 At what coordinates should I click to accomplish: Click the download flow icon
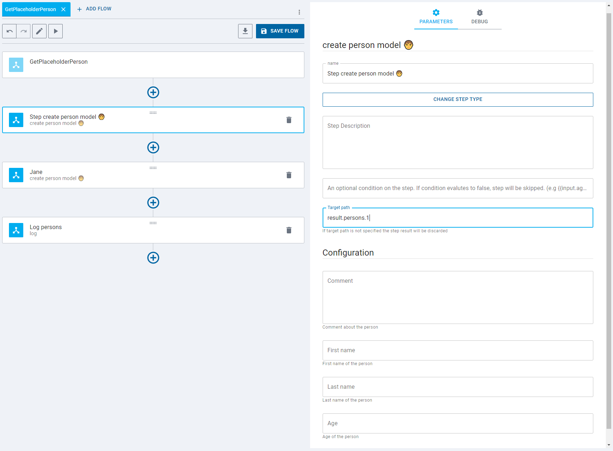[245, 31]
